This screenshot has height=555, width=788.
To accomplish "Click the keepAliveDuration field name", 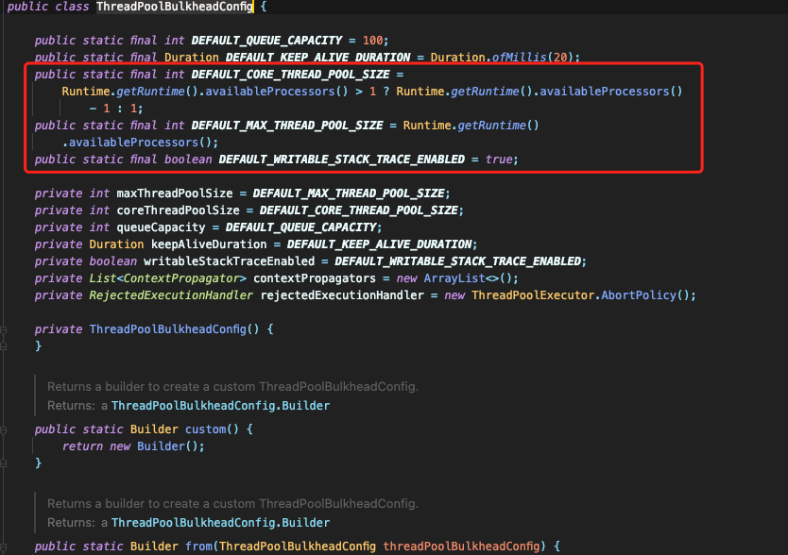I will click(209, 244).
